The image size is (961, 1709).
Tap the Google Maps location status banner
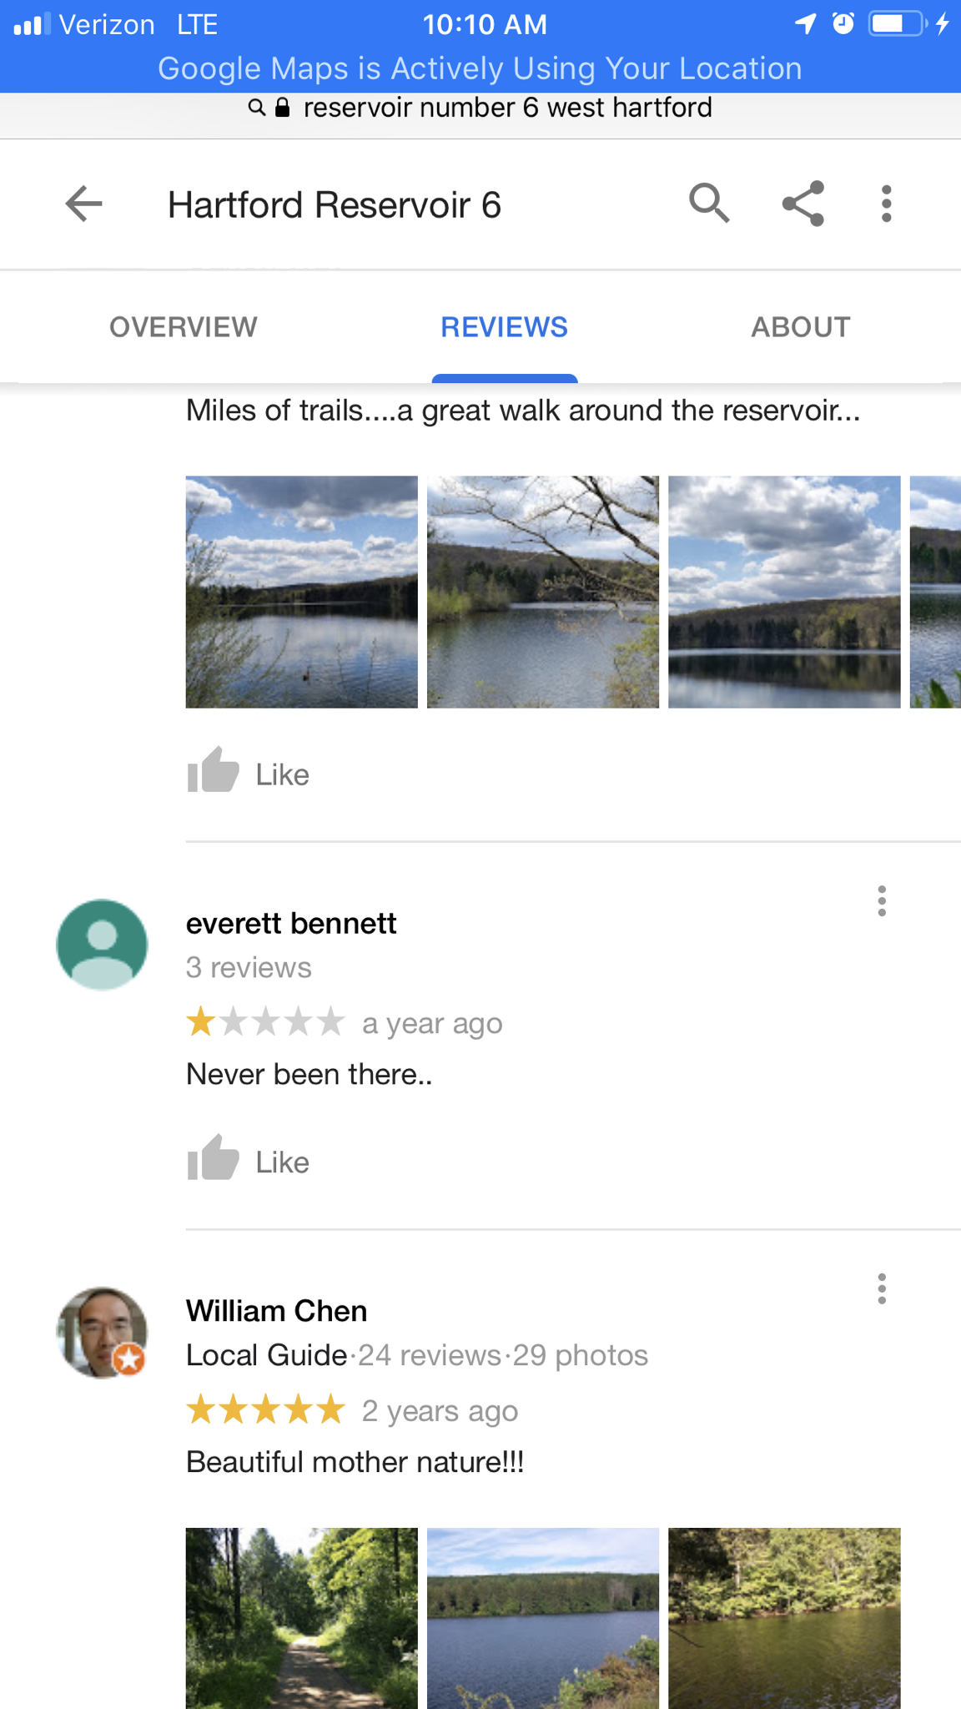480,68
